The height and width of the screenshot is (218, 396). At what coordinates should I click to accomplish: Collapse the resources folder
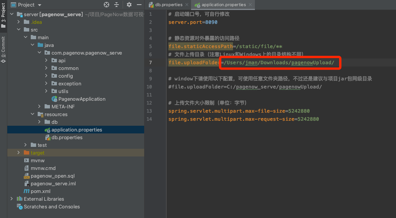pyautogui.click(x=32, y=114)
